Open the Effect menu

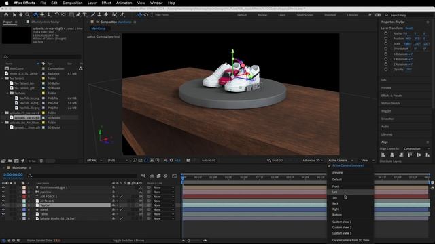(x=106, y=3)
